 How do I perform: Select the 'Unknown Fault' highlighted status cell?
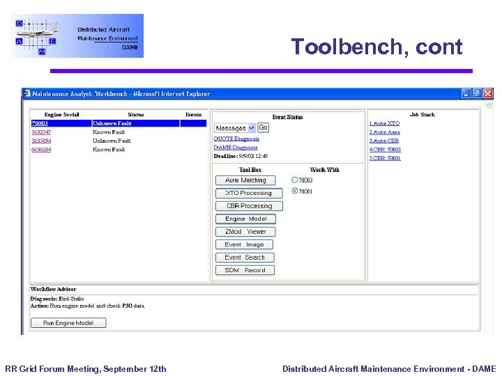tap(135, 123)
